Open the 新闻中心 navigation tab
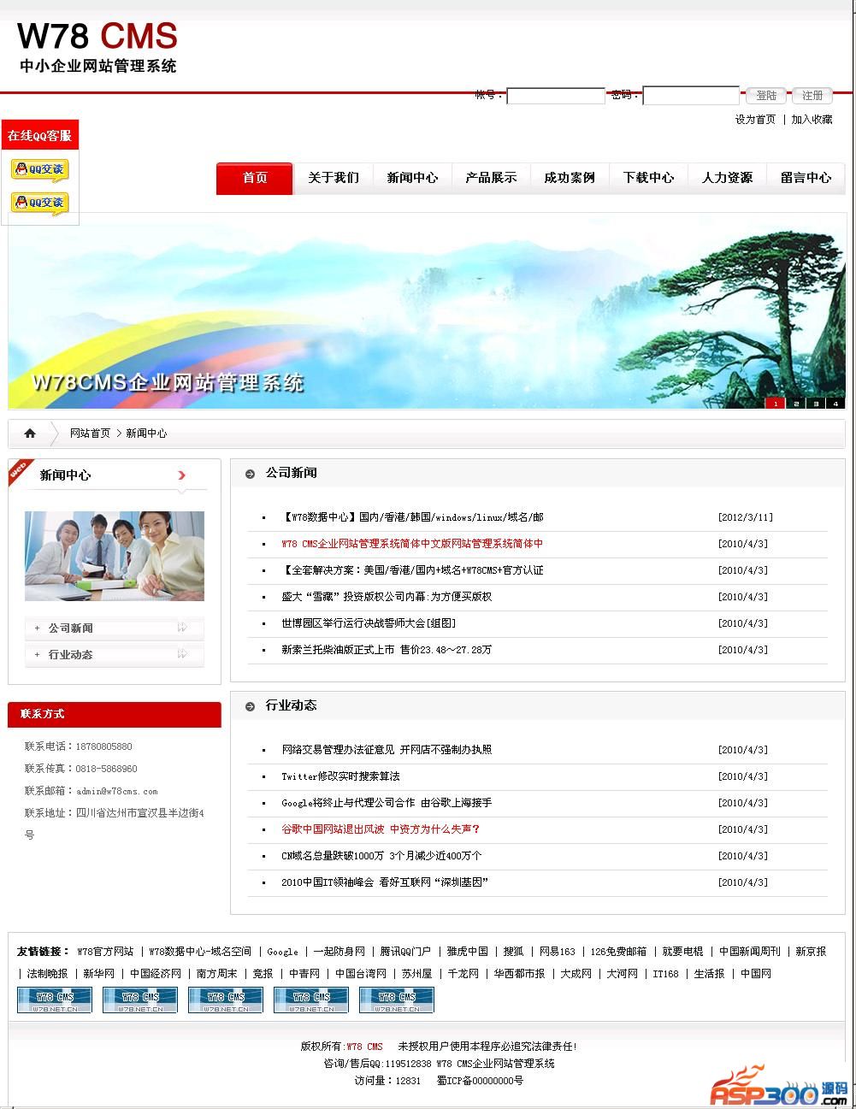This screenshot has height=1109, width=856. (412, 178)
